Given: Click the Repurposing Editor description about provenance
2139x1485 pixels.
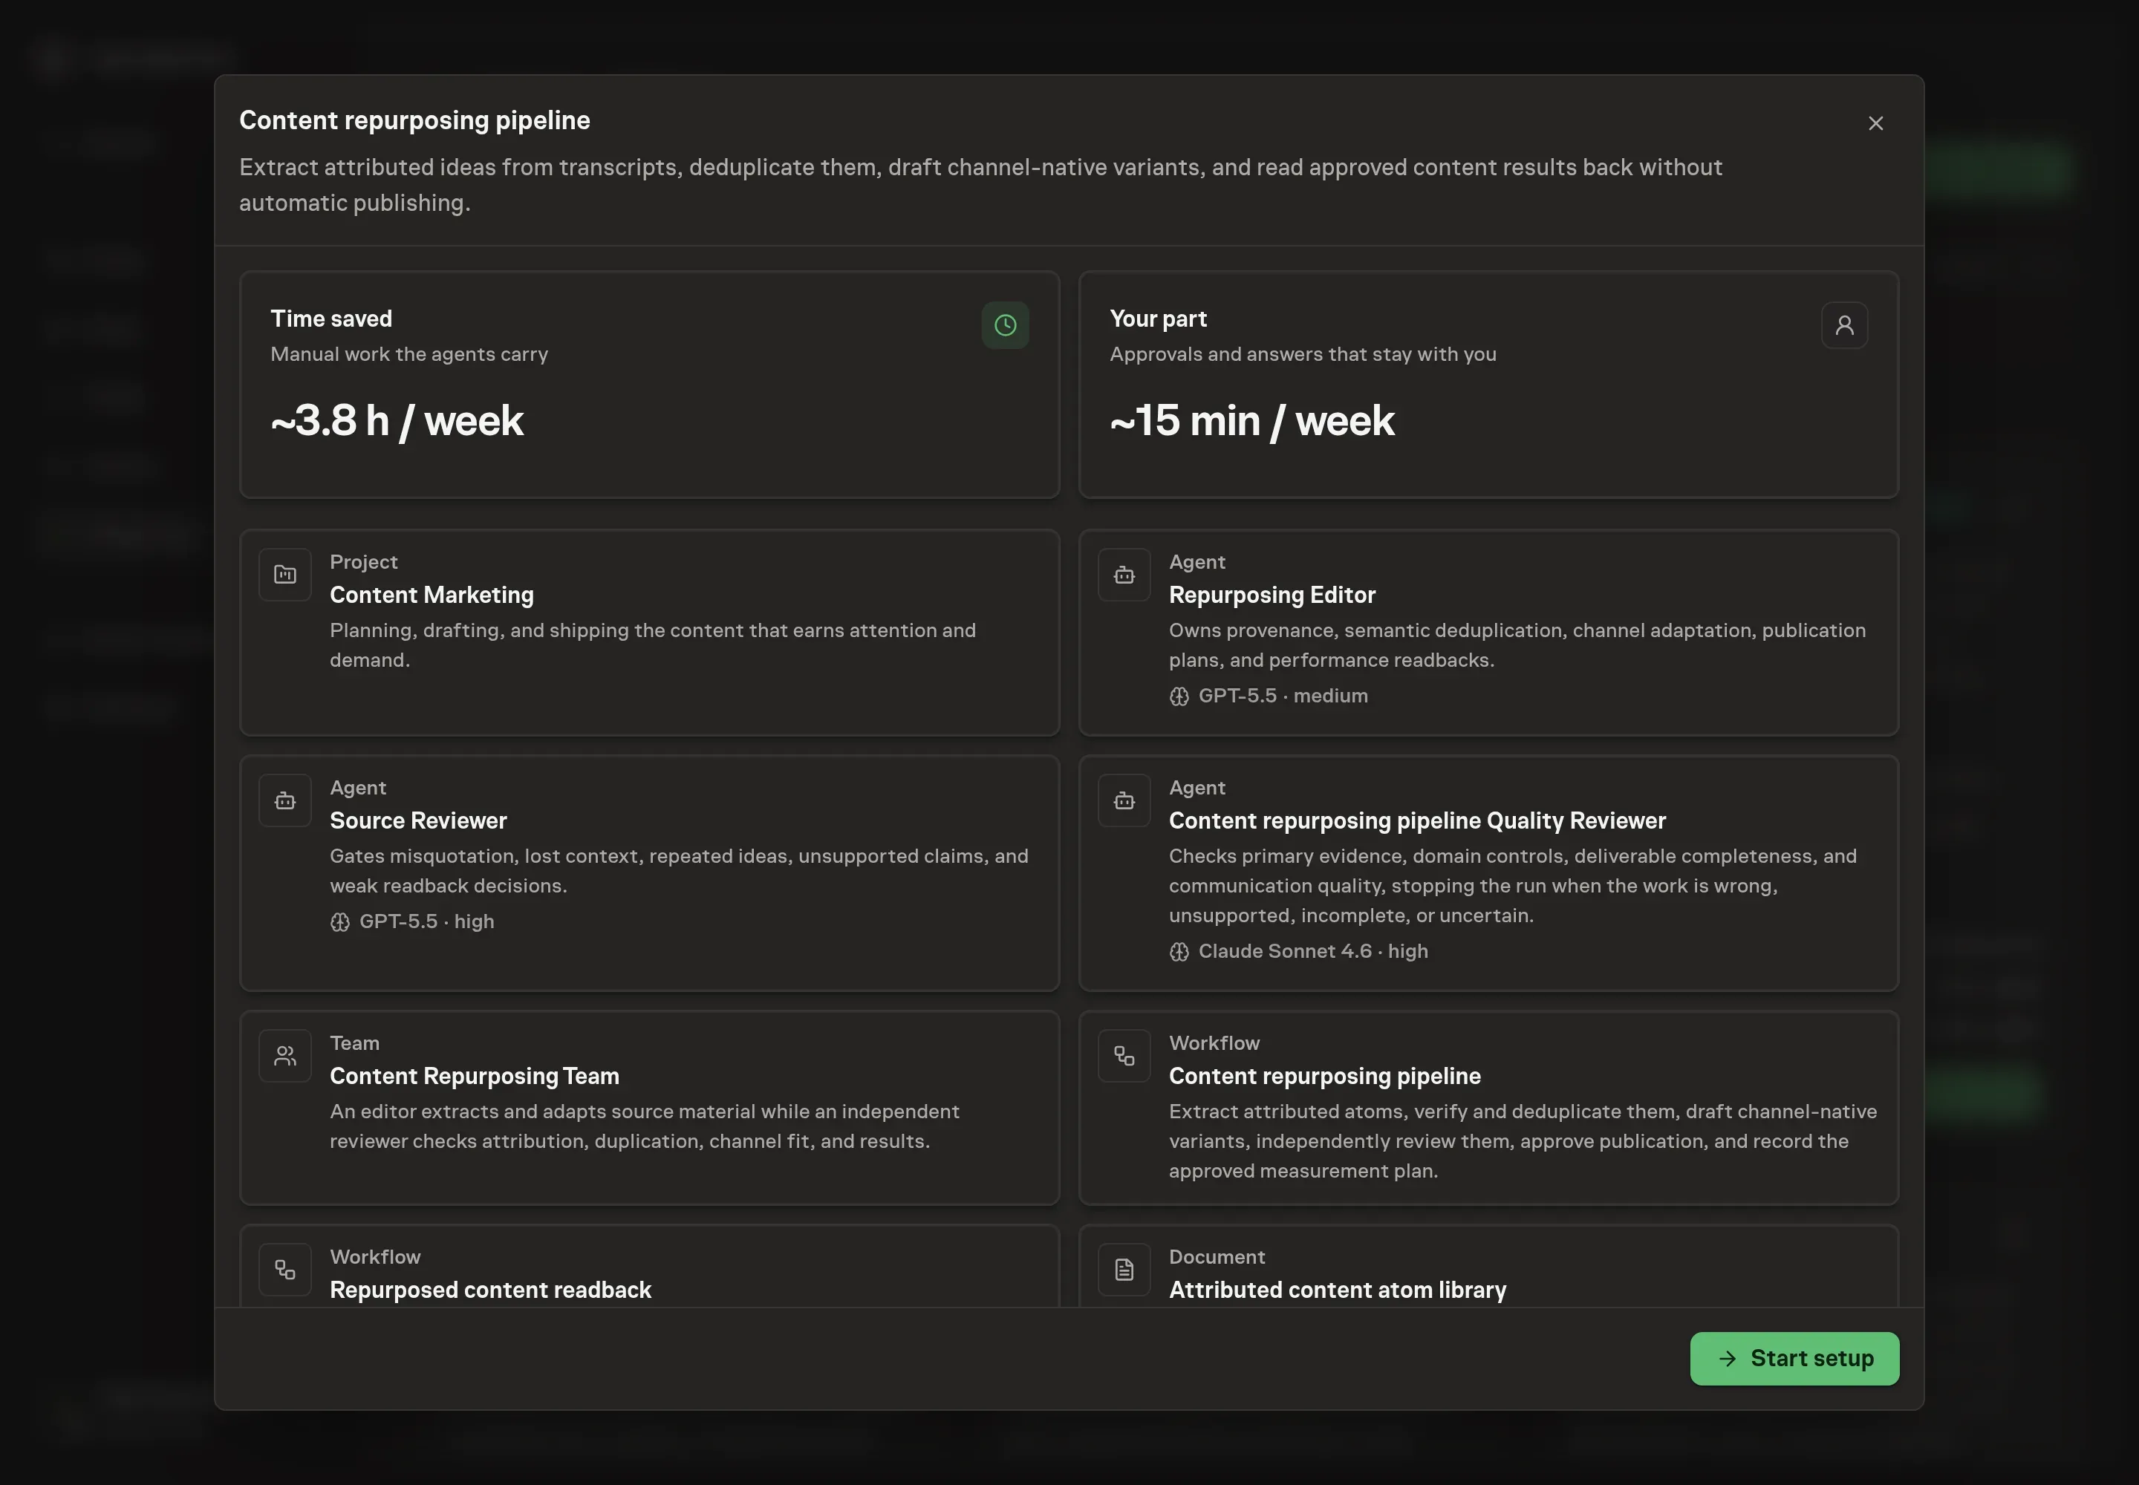Looking at the screenshot, I should point(1517,644).
